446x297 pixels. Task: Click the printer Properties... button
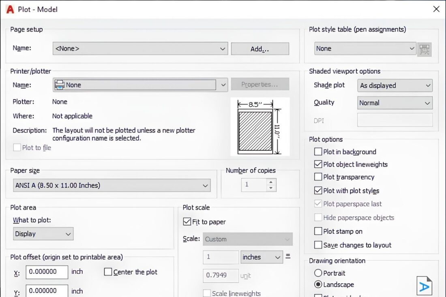[x=260, y=84]
